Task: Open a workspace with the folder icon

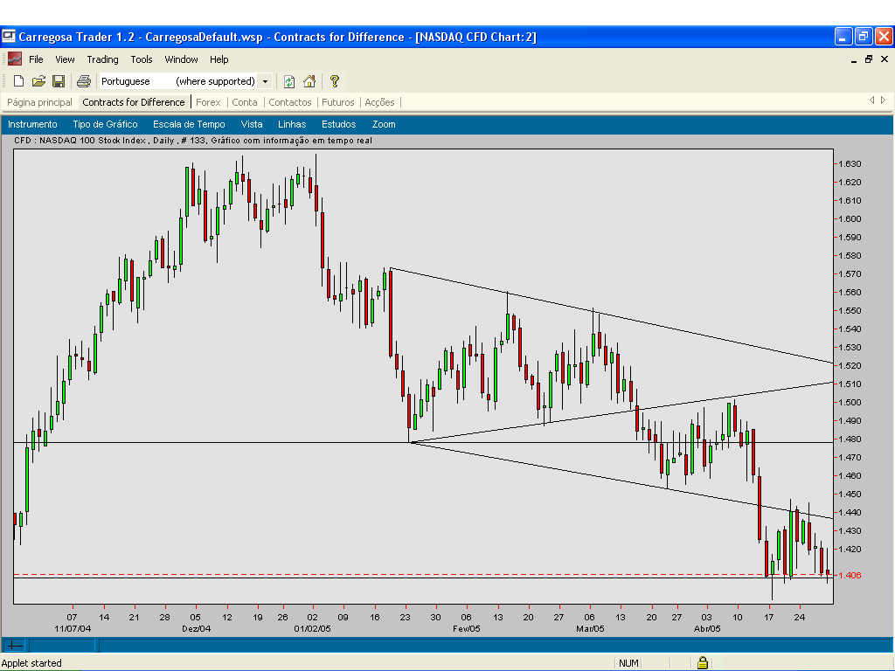Action: (x=38, y=81)
